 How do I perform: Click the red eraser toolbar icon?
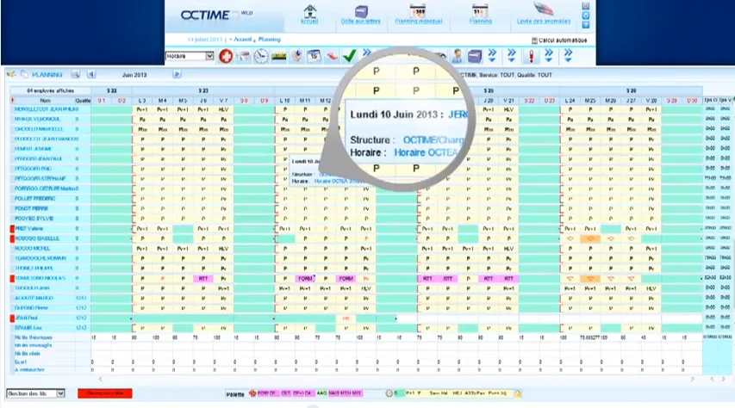(x=332, y=57)
